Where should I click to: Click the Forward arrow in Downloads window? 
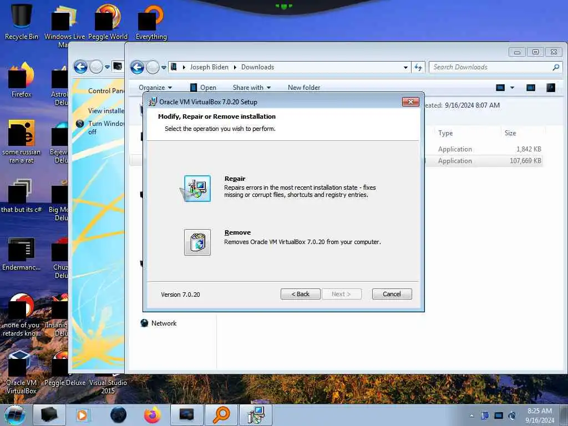click(153, 67)
